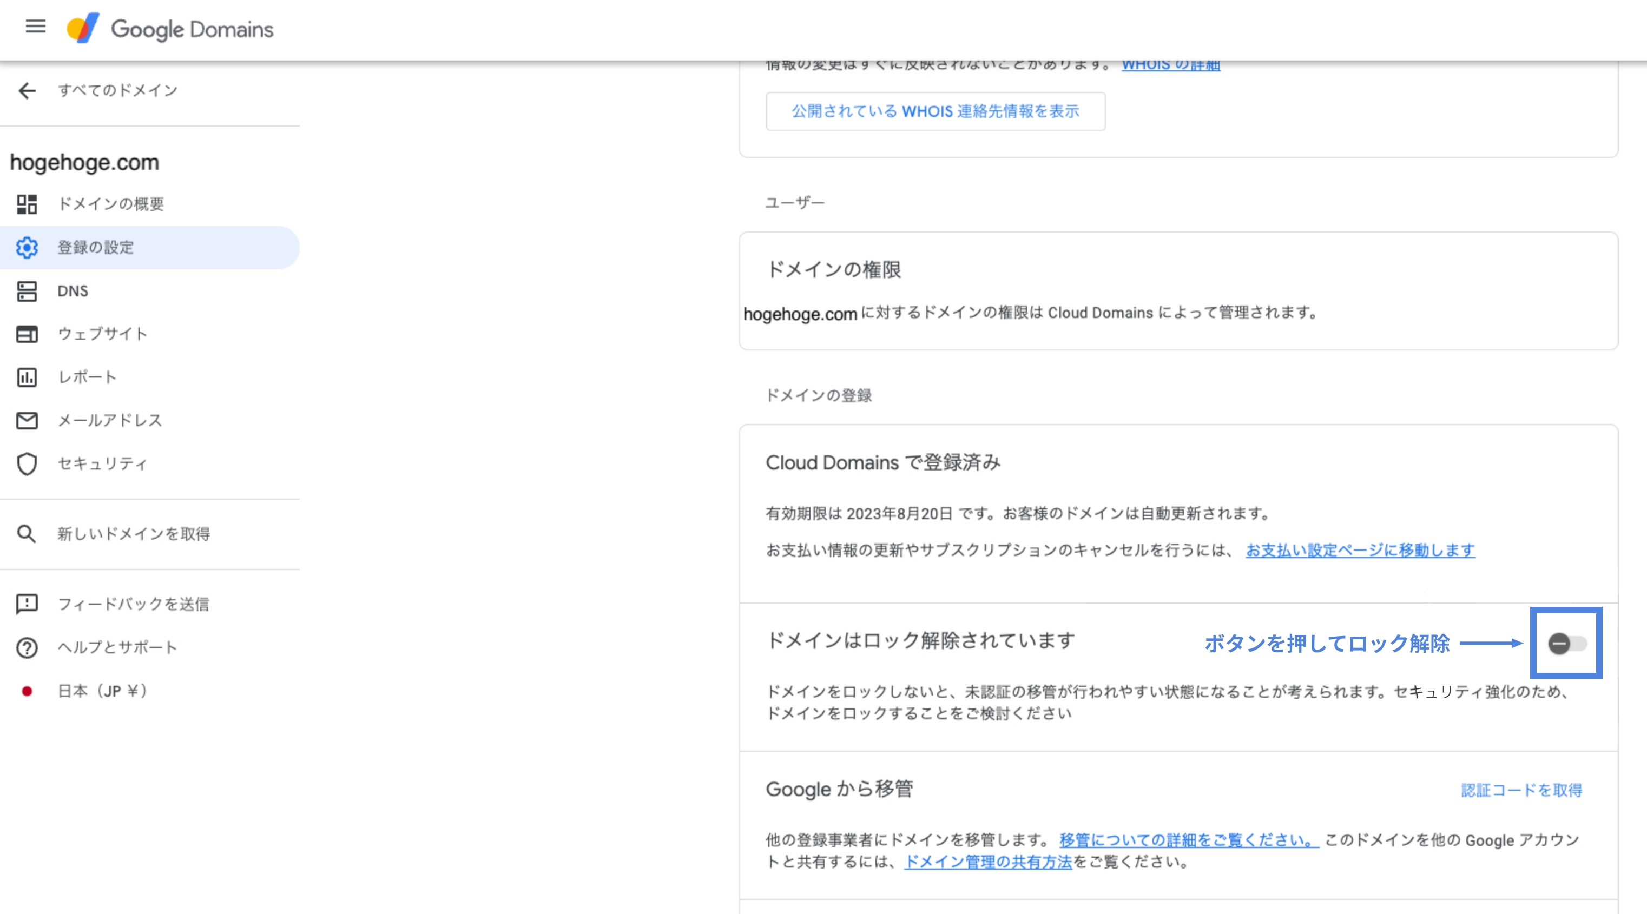Viewport: 1647px width, 914px height.
Task: Click the back arrow to すべてのドメイン
Action: tap(27, 91)
